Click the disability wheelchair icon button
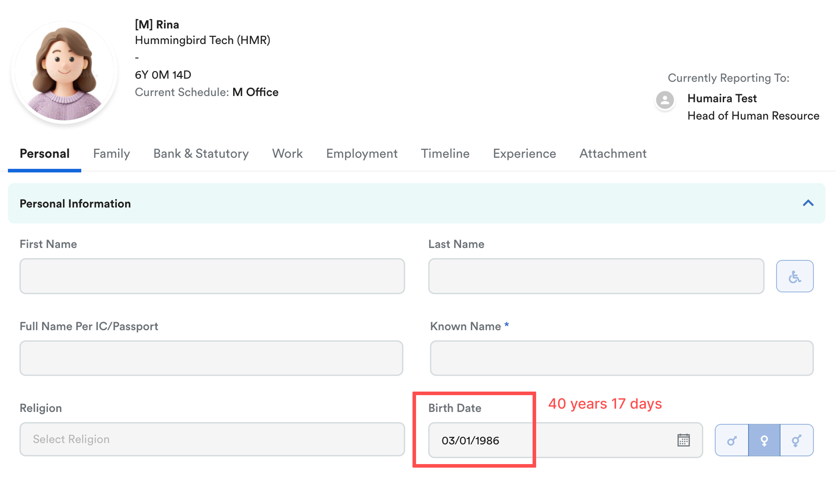Screen dimensions: 836x479 [794, 276]
